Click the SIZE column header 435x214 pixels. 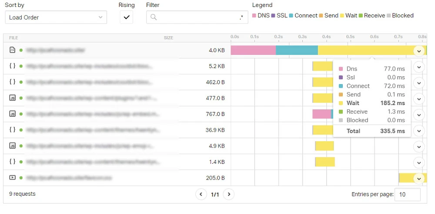point(168,38)
